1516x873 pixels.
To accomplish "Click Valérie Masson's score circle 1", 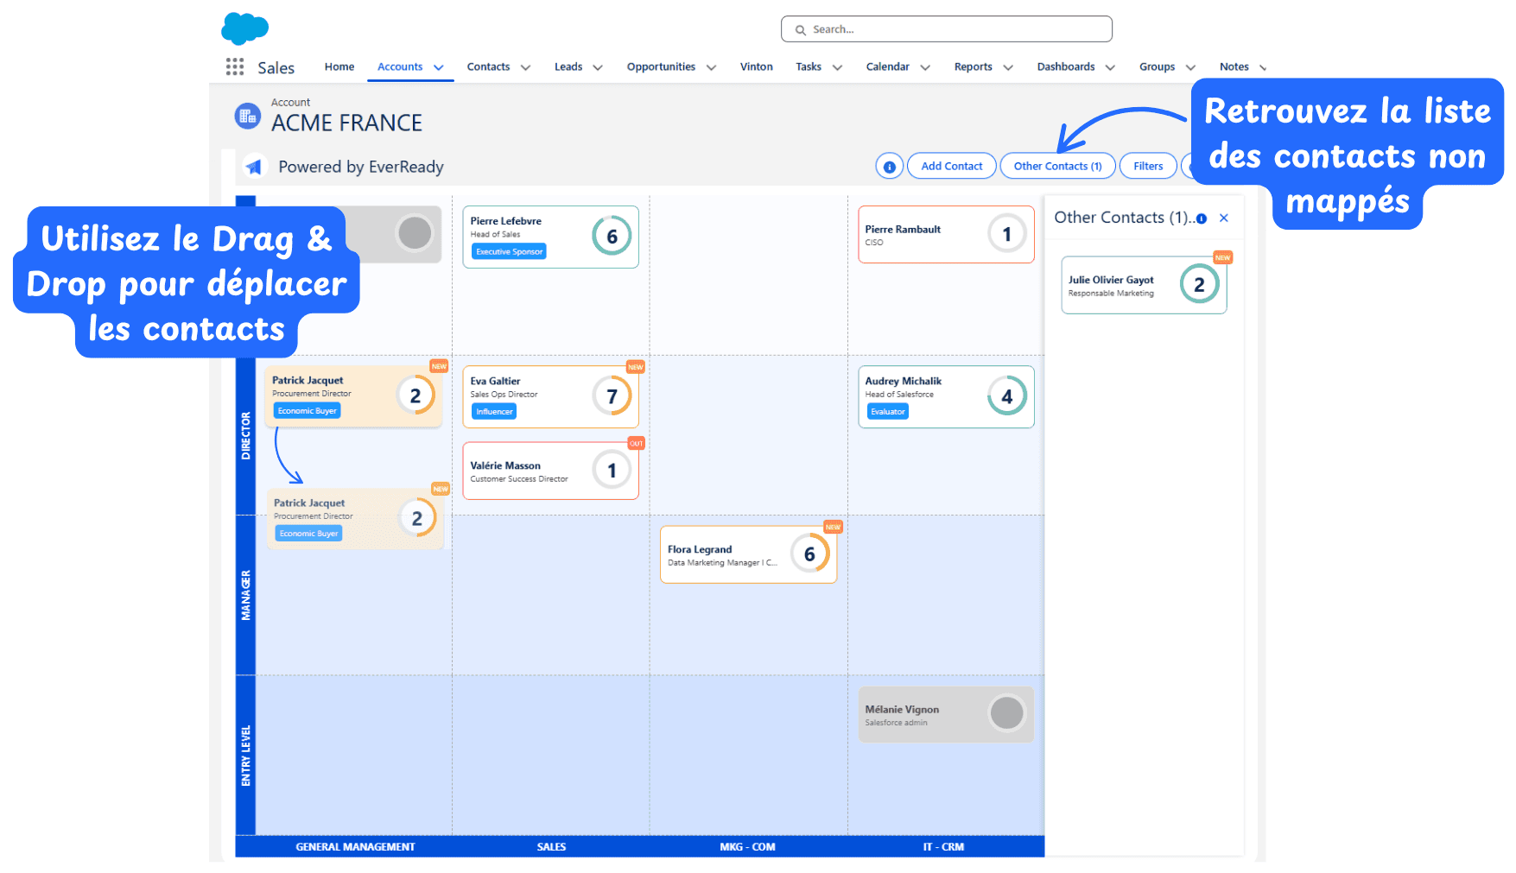I will point(612,471).
